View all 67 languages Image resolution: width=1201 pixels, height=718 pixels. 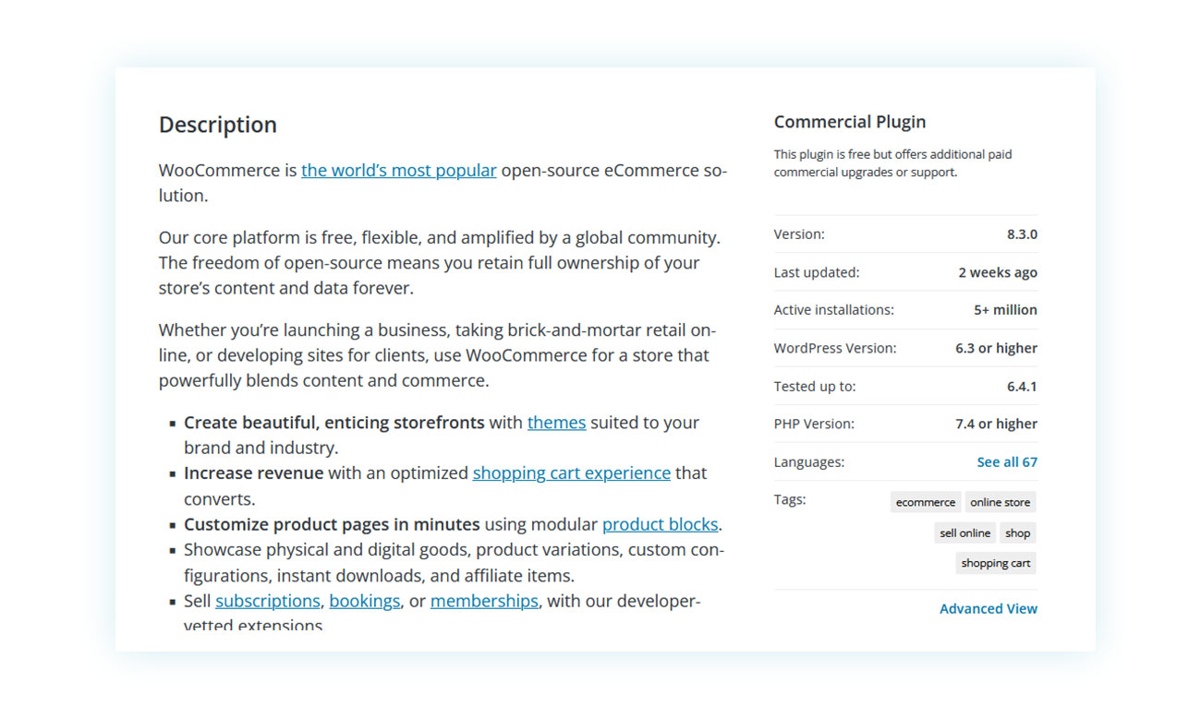click(1006, 462)
